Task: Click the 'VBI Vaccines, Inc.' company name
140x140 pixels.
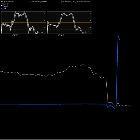Action: pos(69,2)
